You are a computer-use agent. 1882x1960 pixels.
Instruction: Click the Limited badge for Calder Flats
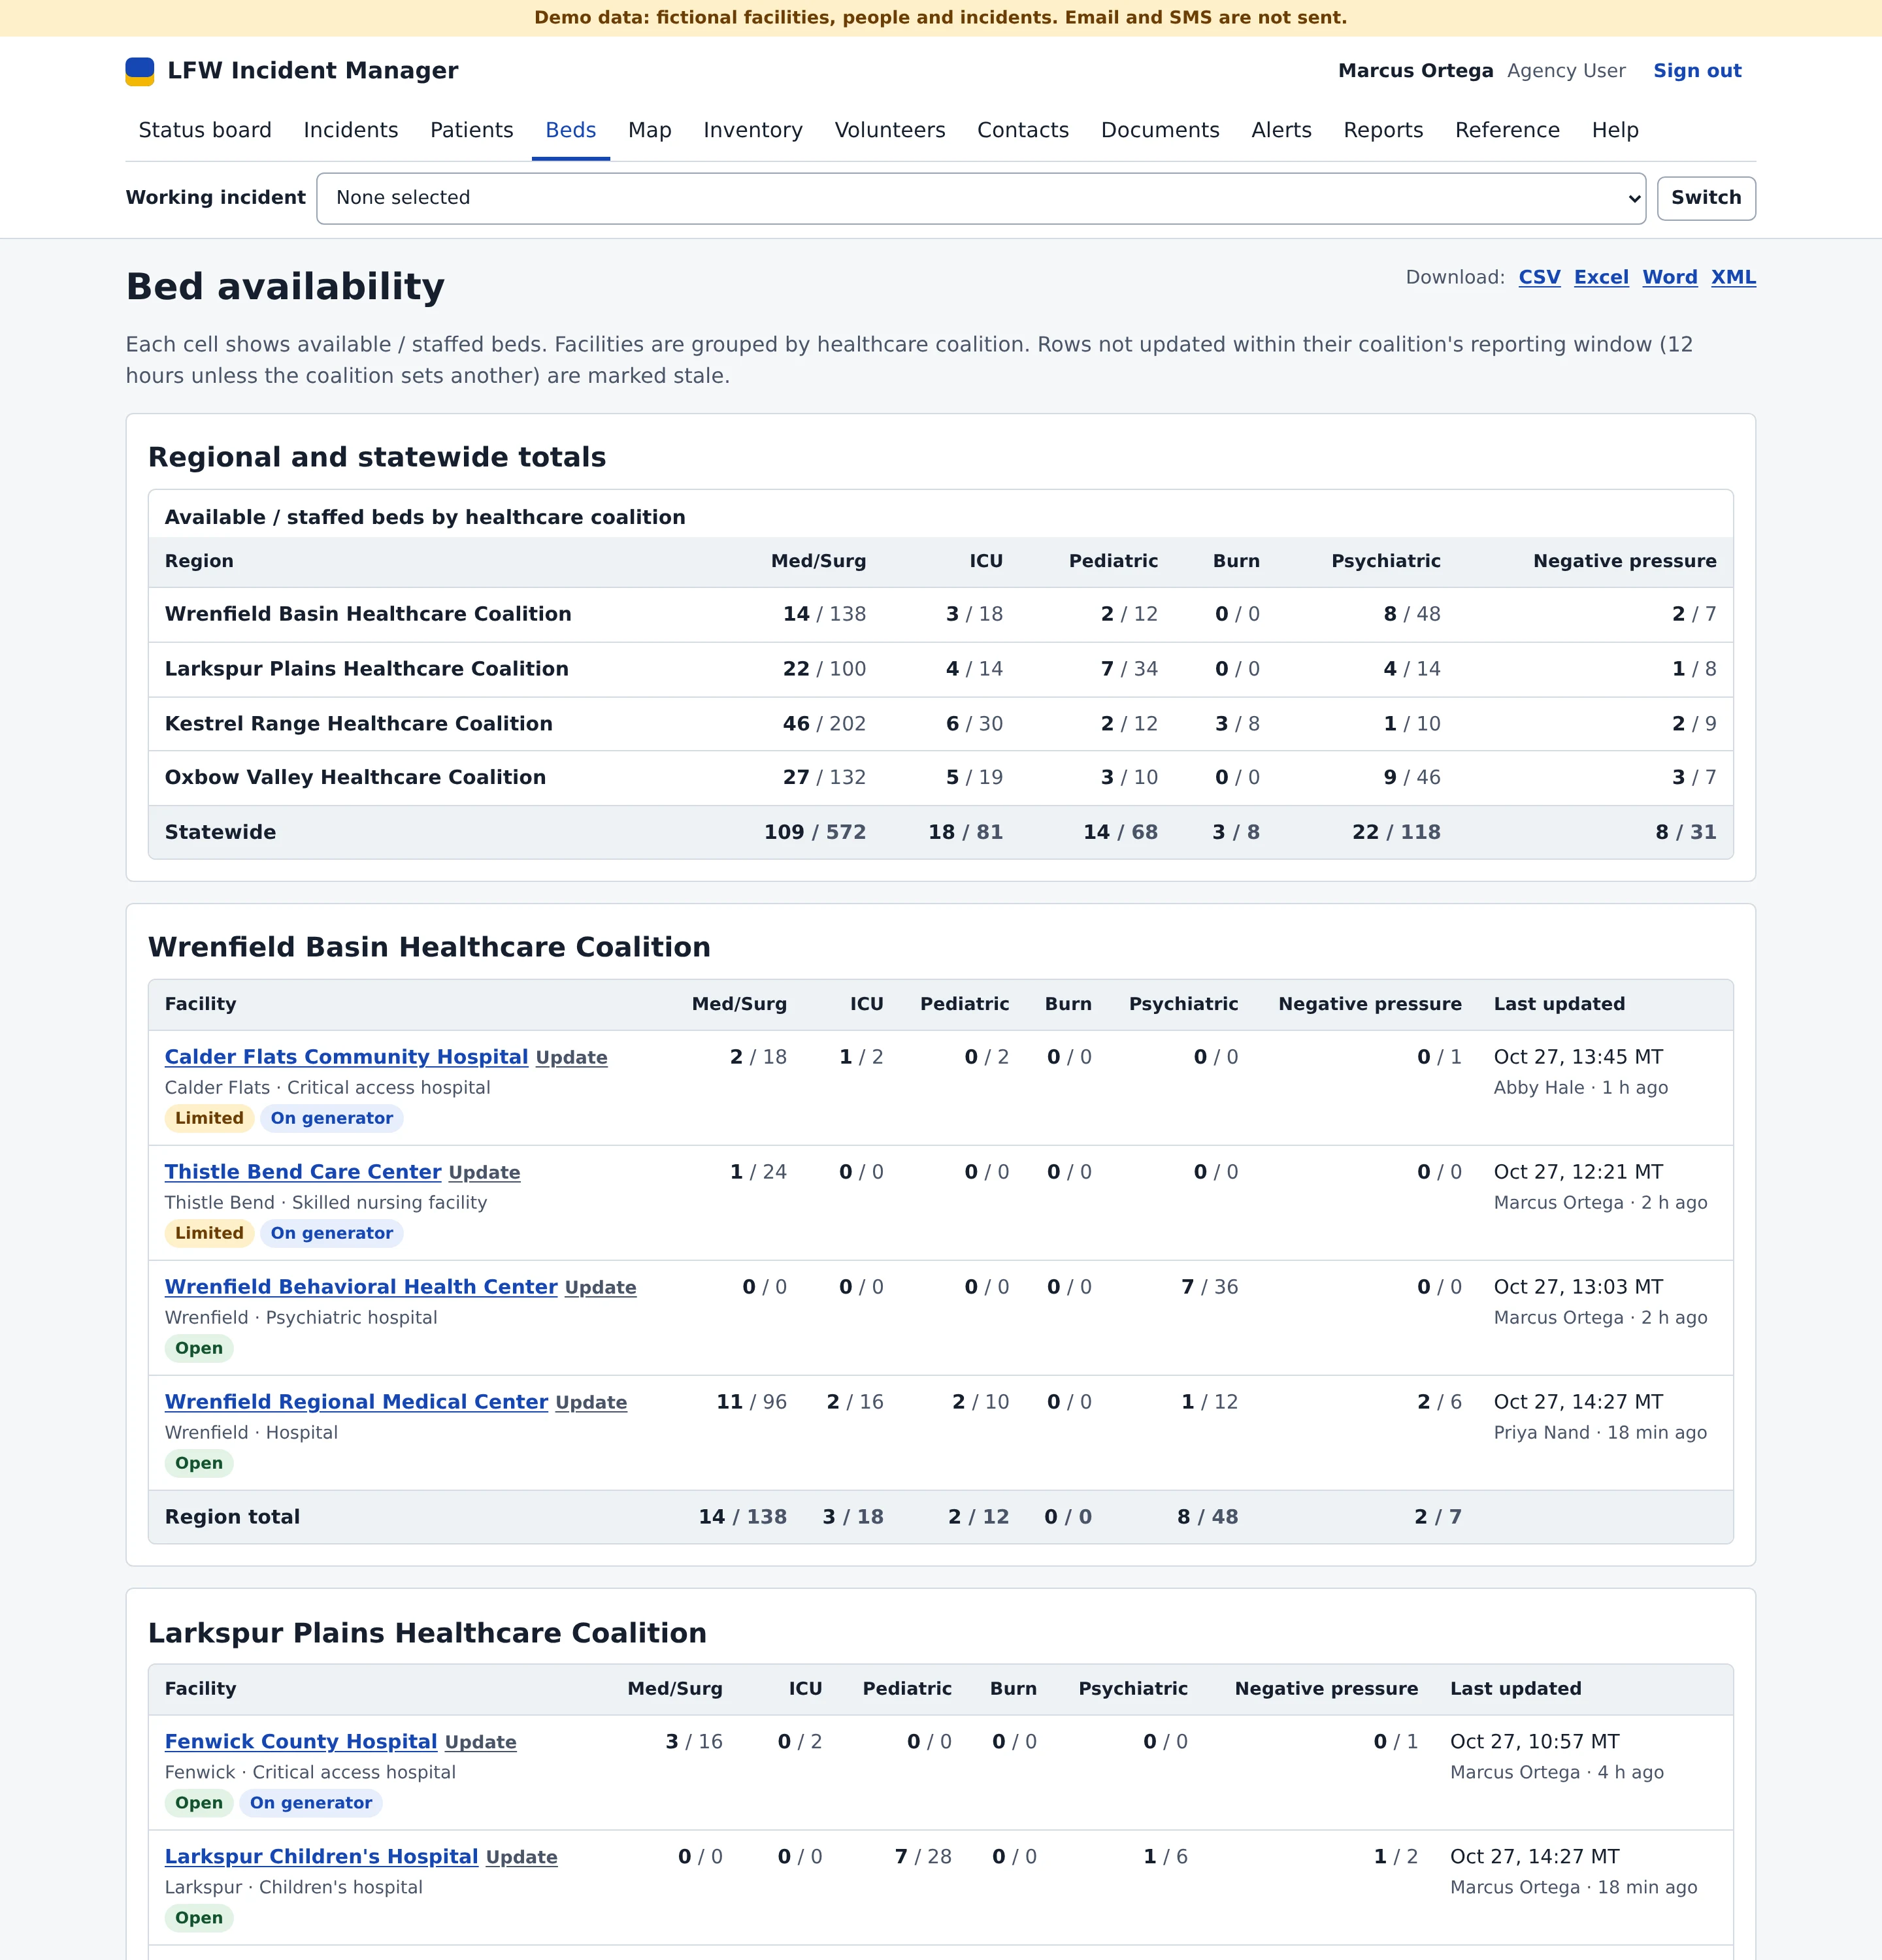coord(209,1118)
